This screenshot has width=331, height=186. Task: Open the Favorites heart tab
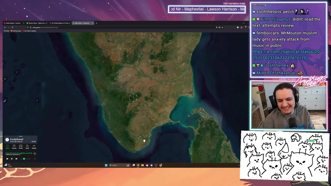(x=14, y=147)
